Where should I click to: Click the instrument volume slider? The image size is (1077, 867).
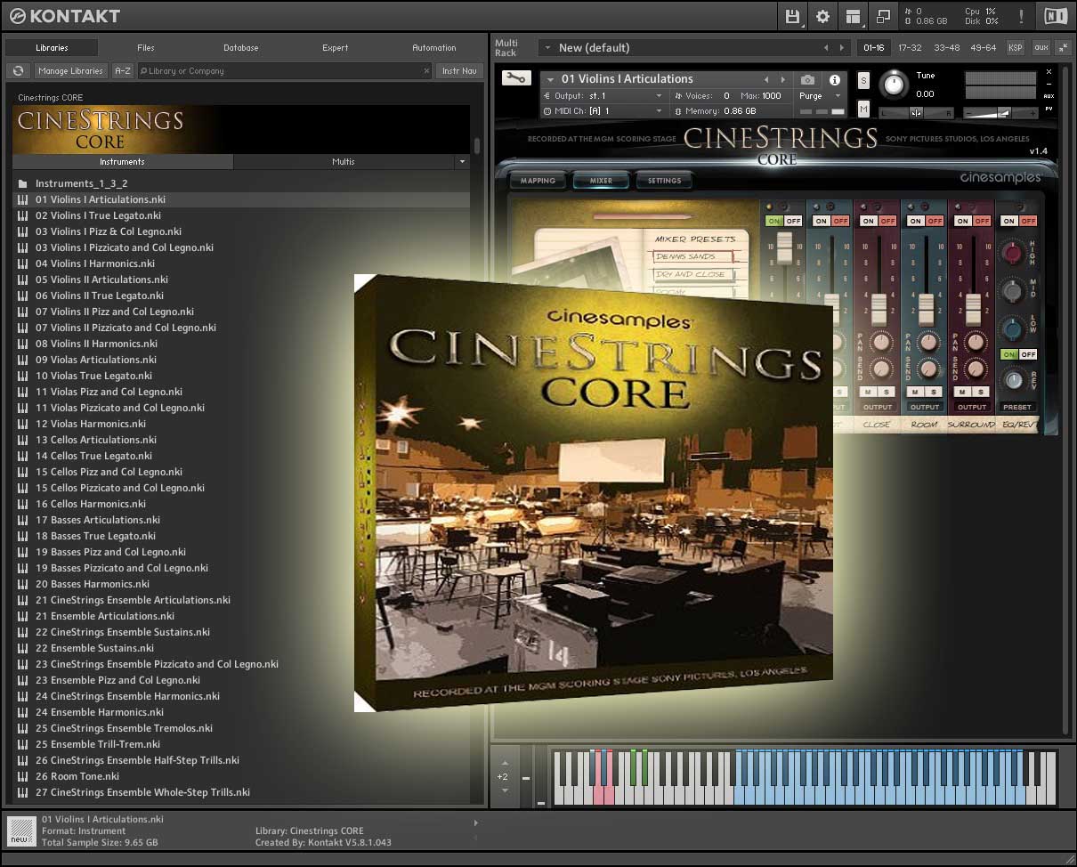pos(1001,113)
